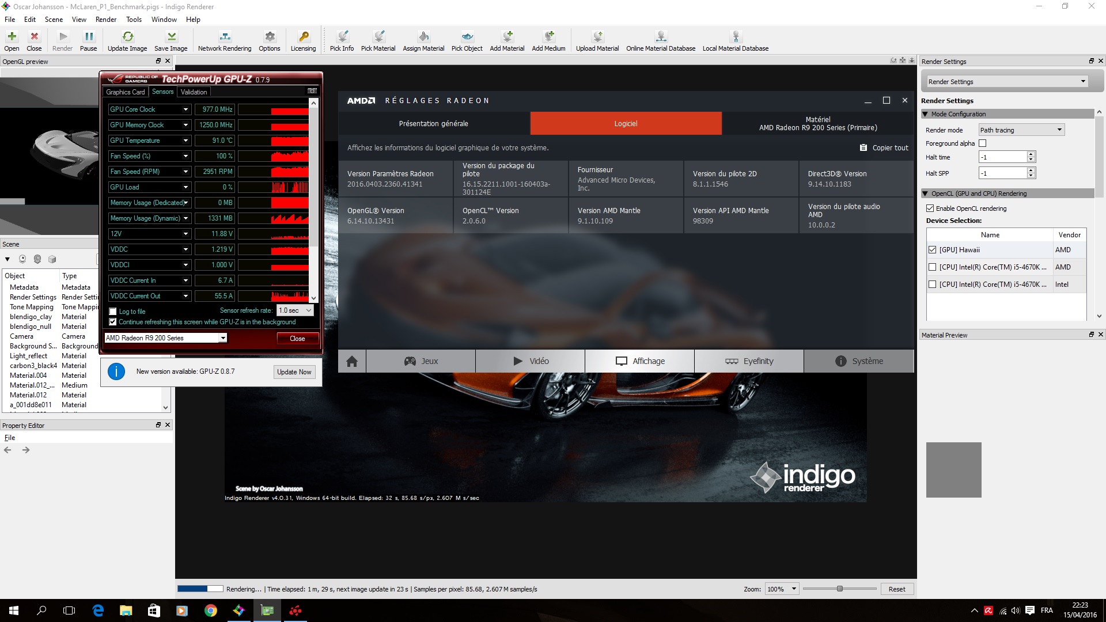Image resolution: width=1106 pixels, height=622 pixels.
Task: Switch to the GPU-Z Validation tab
Action: 194,92
